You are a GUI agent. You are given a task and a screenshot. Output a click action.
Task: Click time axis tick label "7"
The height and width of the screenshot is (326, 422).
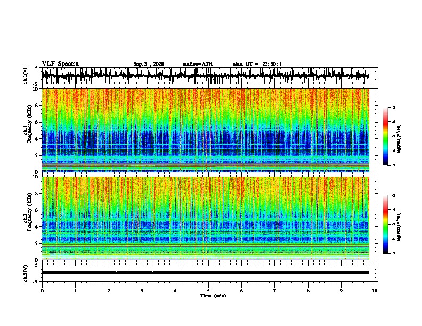[x=275, y=291]
